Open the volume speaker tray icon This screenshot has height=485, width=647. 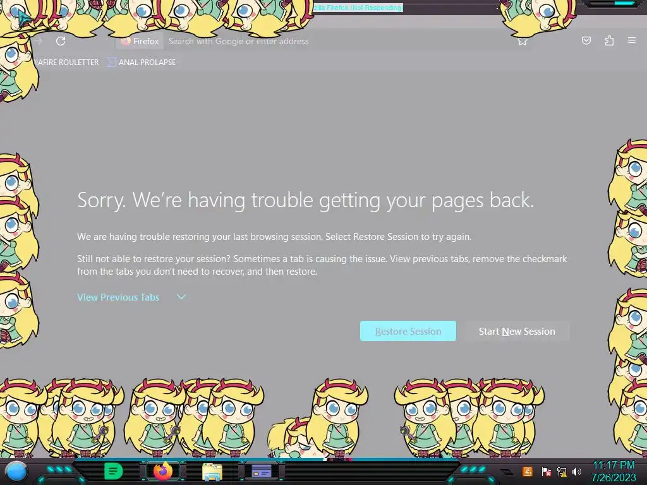[x=576, y=471]
